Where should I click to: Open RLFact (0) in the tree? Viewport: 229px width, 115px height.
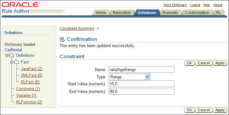pos(30,82)
